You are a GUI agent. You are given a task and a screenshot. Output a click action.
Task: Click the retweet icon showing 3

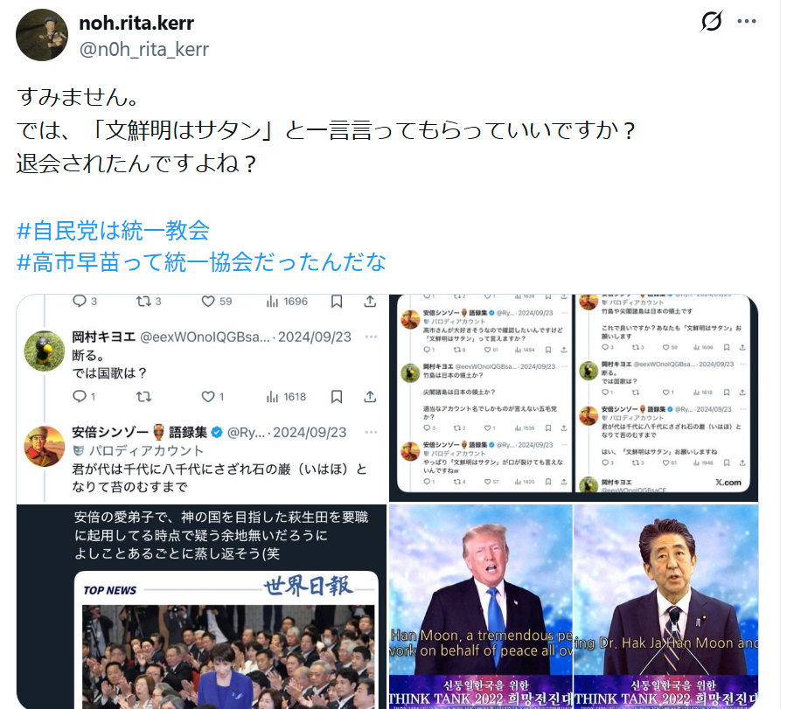click(143, 301)
